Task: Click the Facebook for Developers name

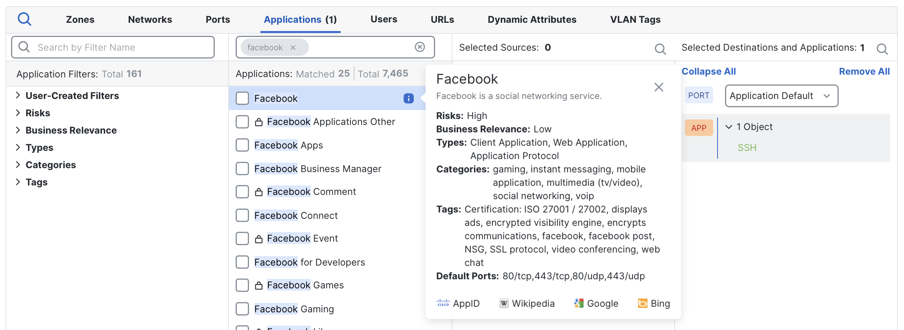Action: click(310, 262)
